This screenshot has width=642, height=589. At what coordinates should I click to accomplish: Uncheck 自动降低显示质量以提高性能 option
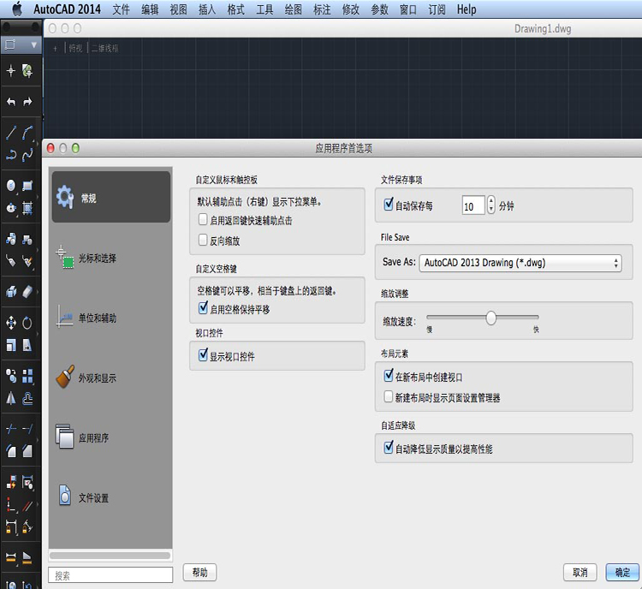[x=389, y=447]
